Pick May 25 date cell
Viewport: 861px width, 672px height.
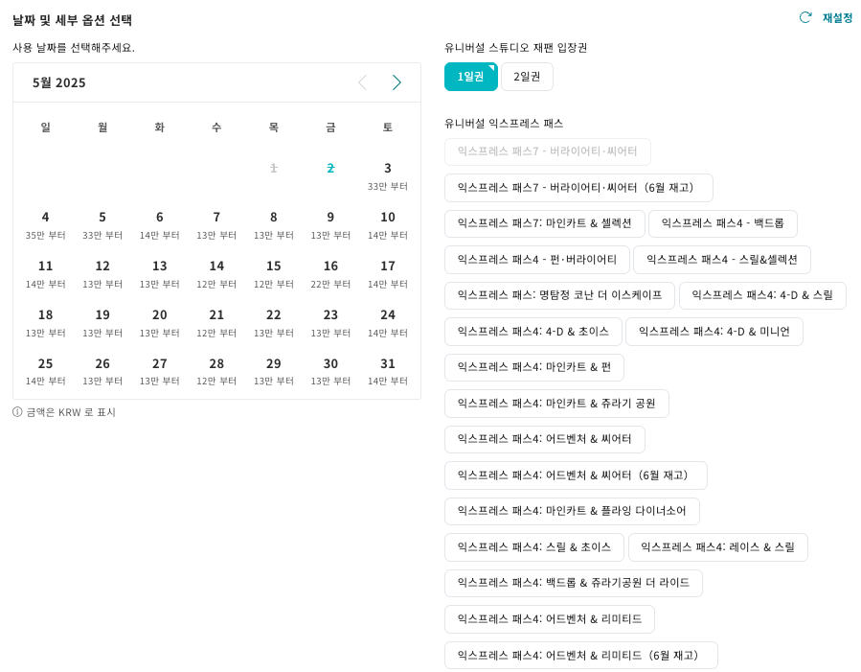[x=46, y=371]
